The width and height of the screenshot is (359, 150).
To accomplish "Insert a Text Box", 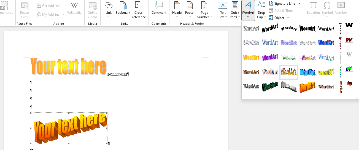I will pyautogui.click(x=223, y=10).
